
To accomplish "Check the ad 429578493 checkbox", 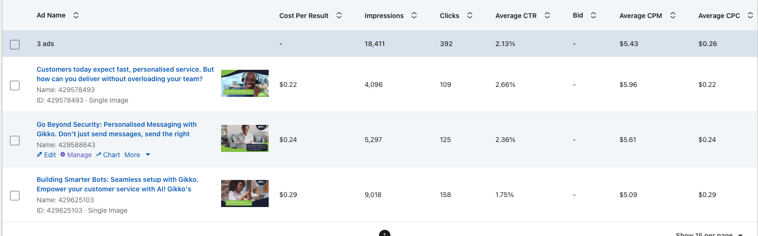I will click(x=15, y=85).
